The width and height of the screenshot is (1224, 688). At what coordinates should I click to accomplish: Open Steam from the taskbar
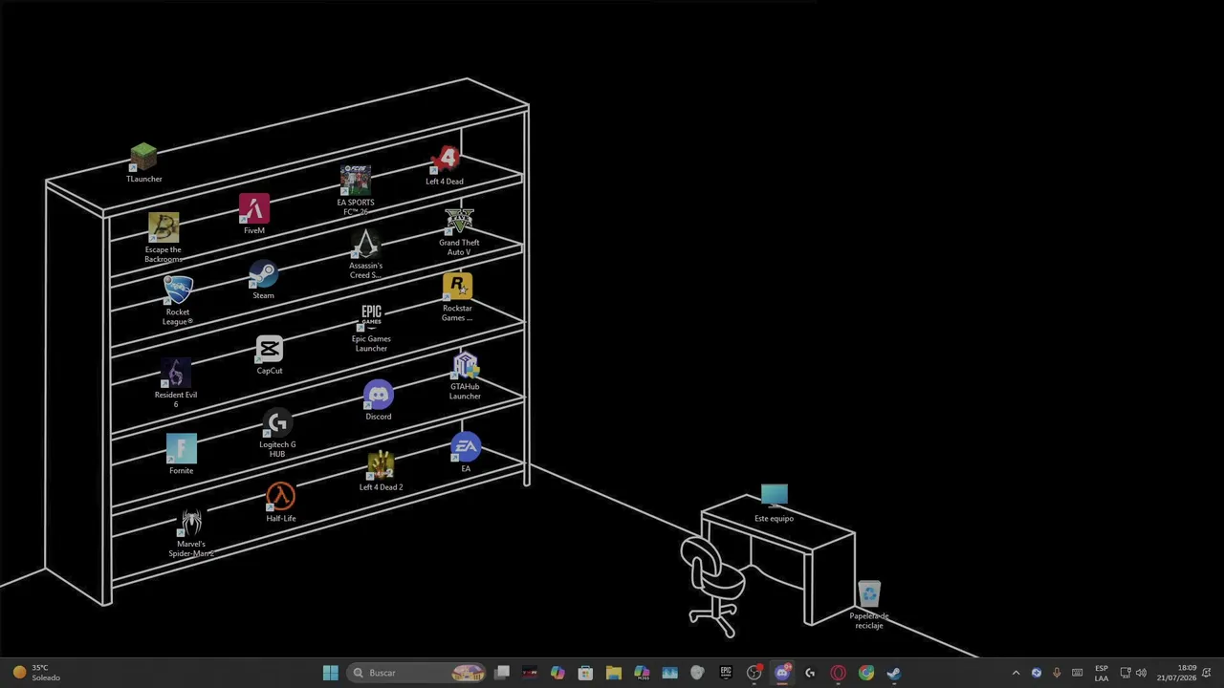[x=894, y=673]
